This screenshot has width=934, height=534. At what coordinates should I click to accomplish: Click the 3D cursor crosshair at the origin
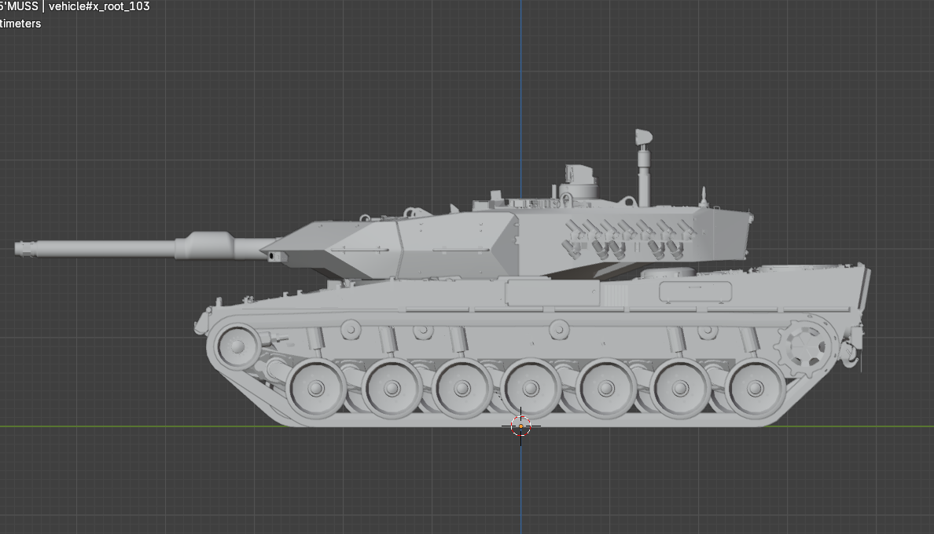[520, 426]
